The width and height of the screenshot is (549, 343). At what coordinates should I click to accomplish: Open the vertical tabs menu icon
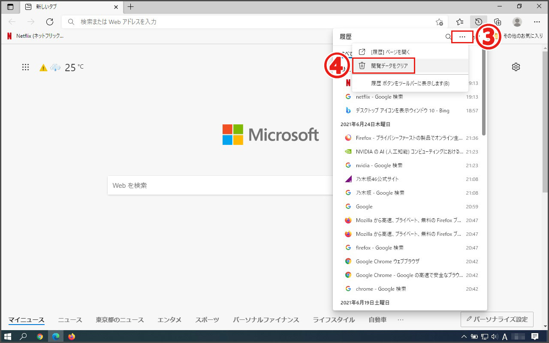click(x=10, y=7)
